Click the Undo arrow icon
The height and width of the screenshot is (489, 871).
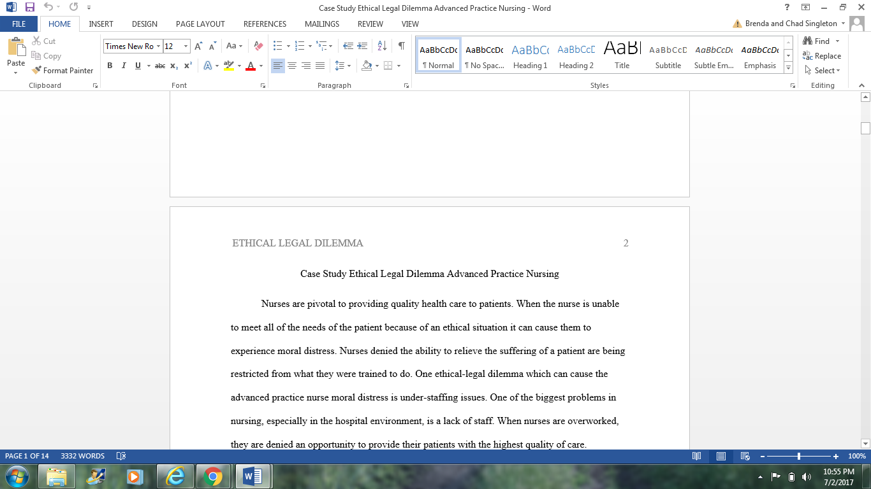(48, 8)
